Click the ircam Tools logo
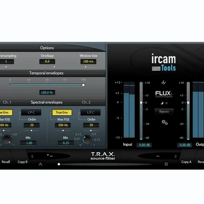The height and width of the screenshot is (204, 204). pos(164,62)
